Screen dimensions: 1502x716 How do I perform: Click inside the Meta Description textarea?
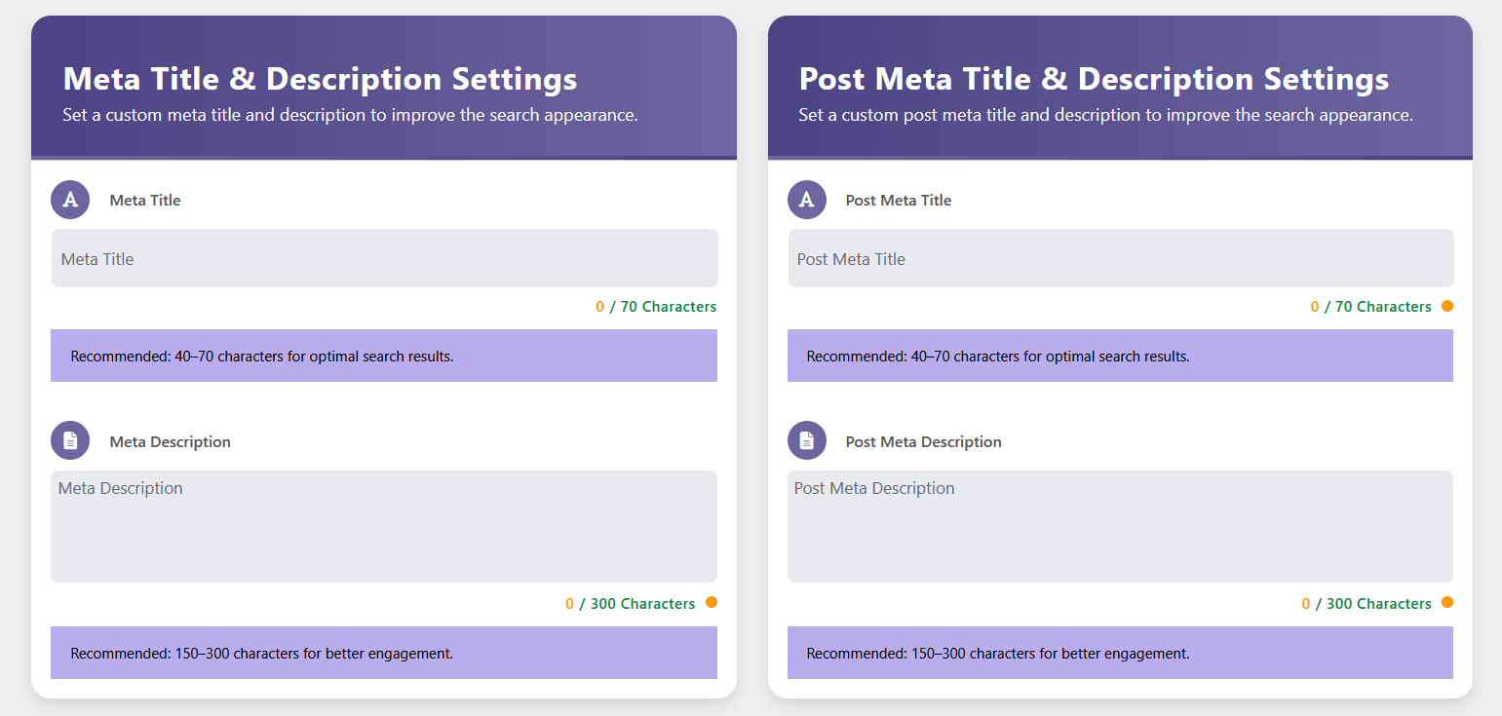[384, 527]
